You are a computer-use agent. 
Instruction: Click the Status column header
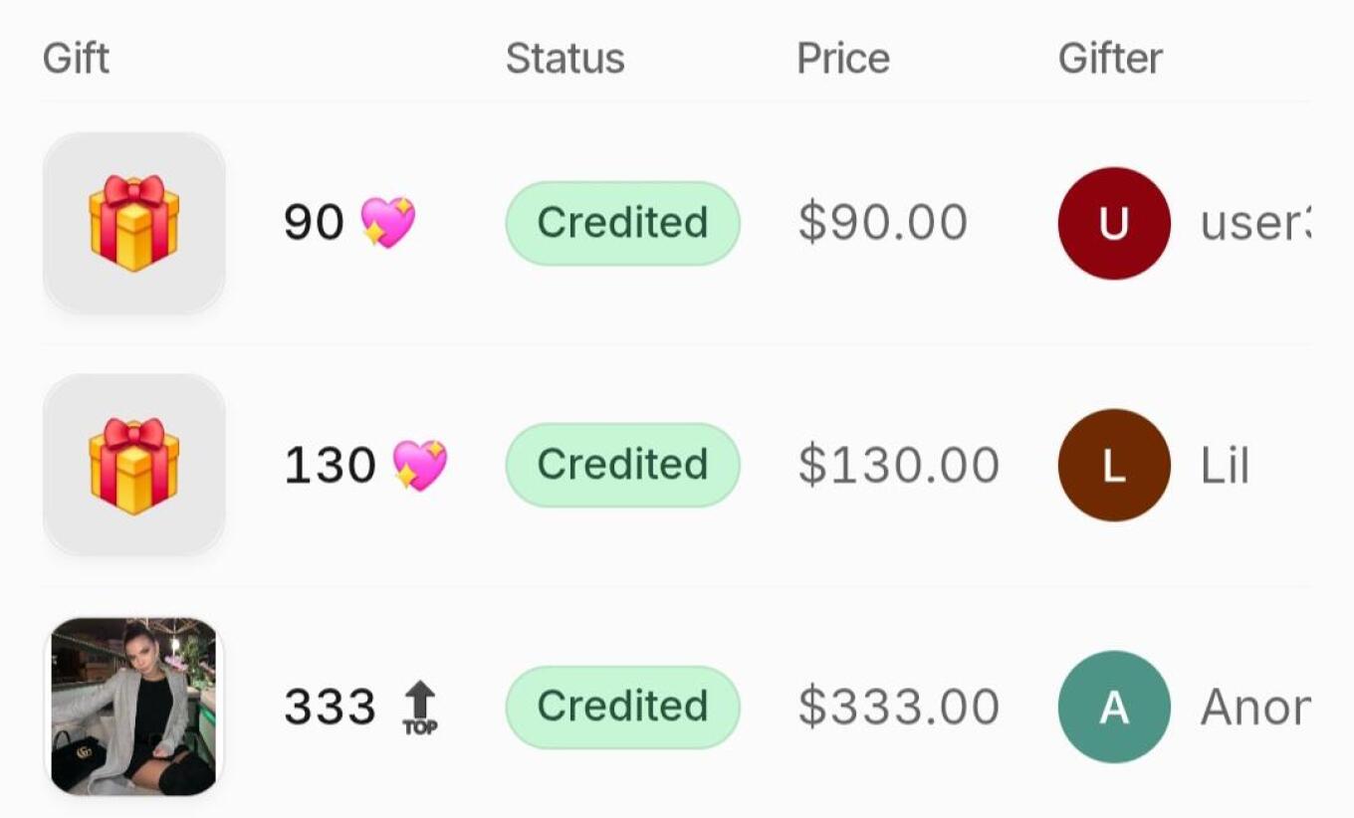coord(564,59)
